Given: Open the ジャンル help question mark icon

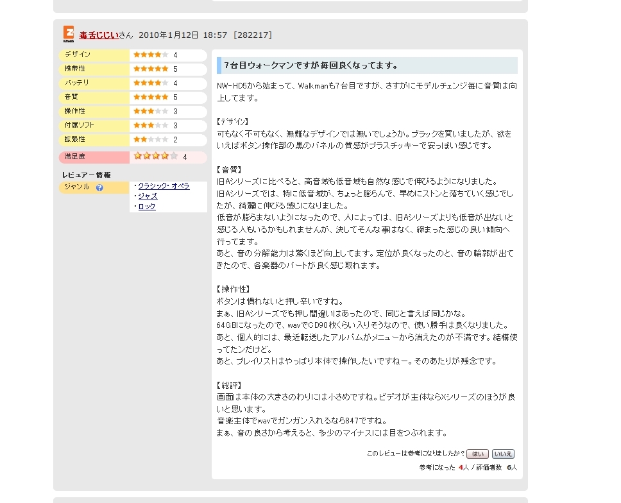Looking at the screenshot, I should click(99, 188).
